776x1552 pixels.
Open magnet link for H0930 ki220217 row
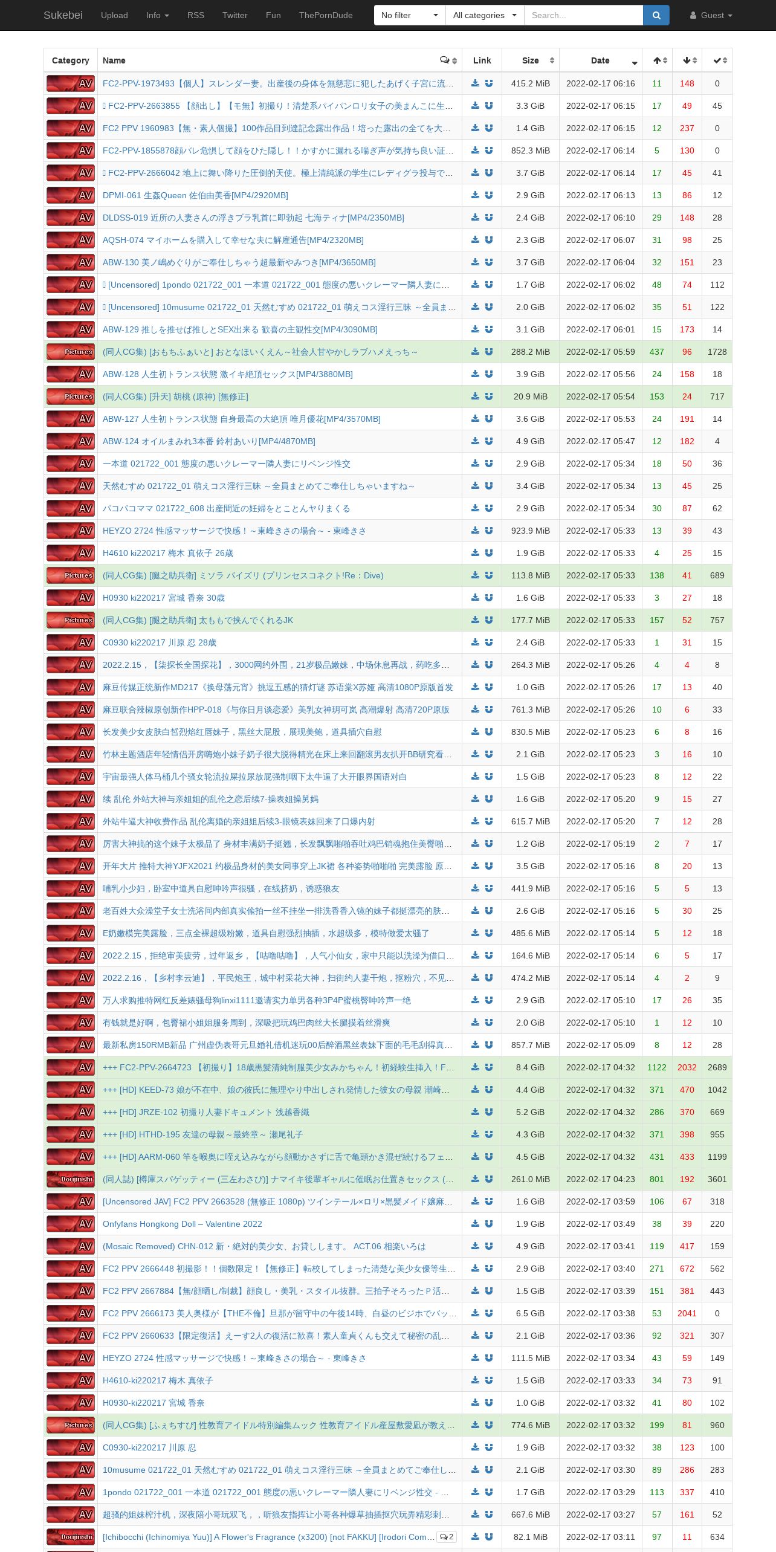(489, 598)
